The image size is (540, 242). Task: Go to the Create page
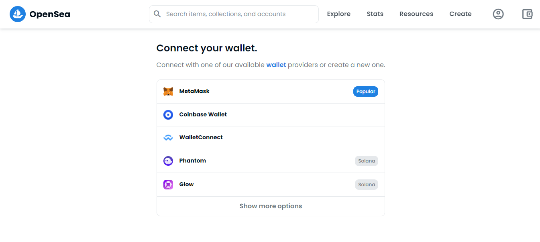coord(461,14)
